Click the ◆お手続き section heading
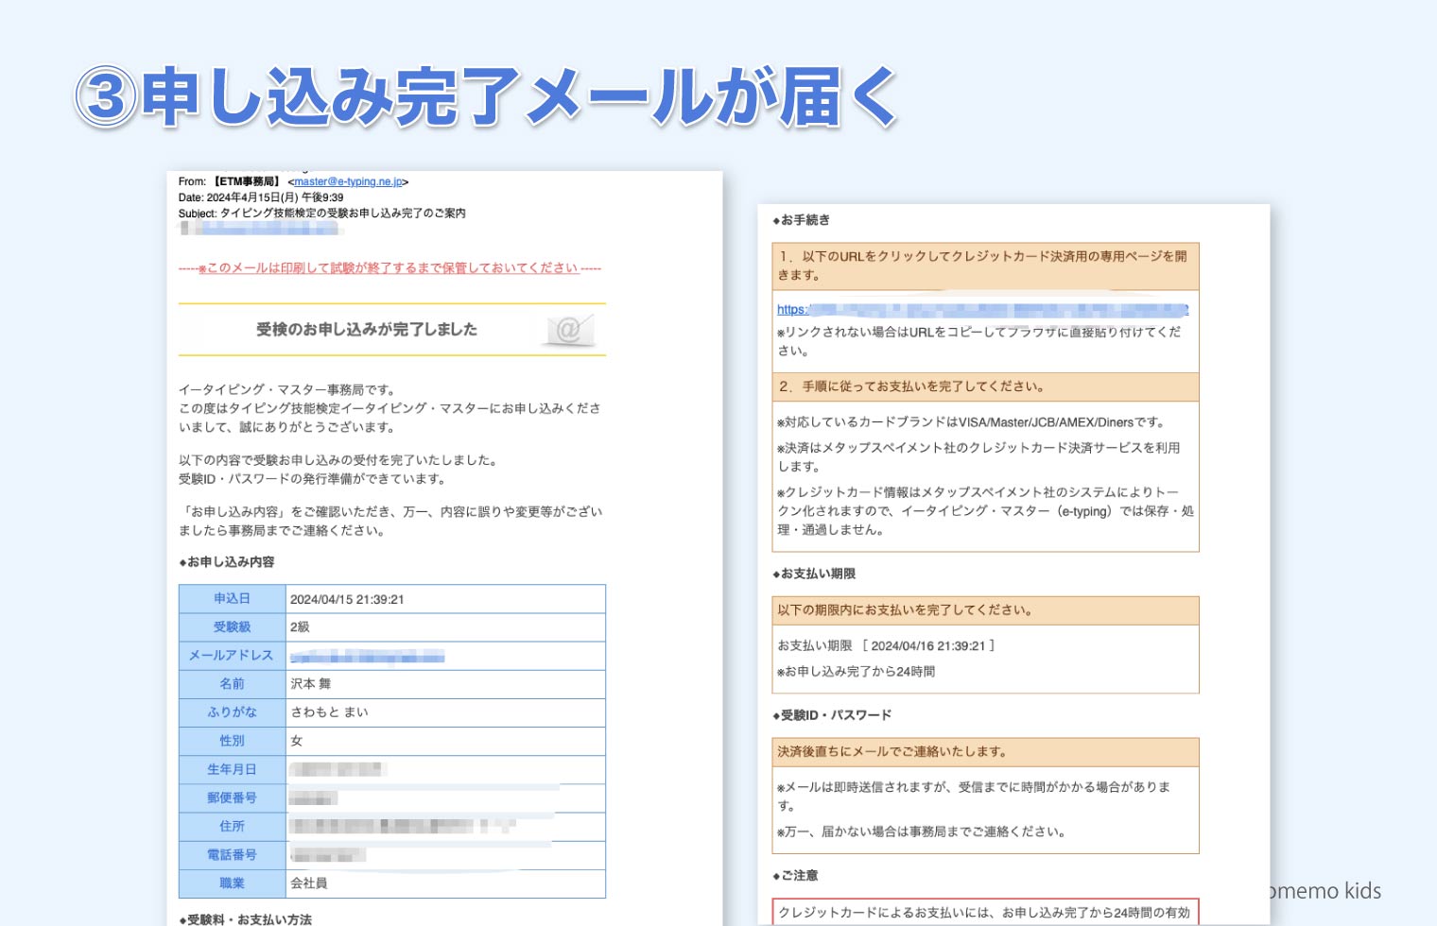1437x926 pixels. [x=802, y=220]
